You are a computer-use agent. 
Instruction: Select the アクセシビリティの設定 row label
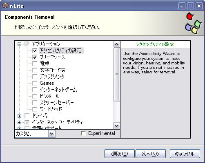tap(61, 51)
